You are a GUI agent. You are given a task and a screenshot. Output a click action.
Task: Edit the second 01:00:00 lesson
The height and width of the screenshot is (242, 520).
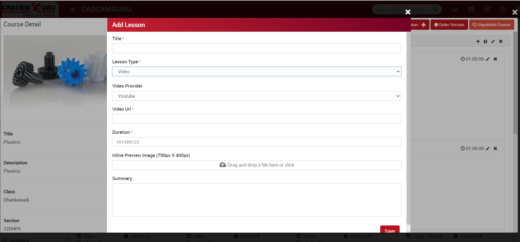[x=488, y=148]
